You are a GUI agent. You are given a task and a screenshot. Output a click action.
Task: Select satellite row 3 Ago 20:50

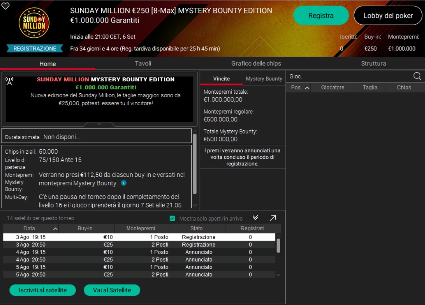click(139, 244)
